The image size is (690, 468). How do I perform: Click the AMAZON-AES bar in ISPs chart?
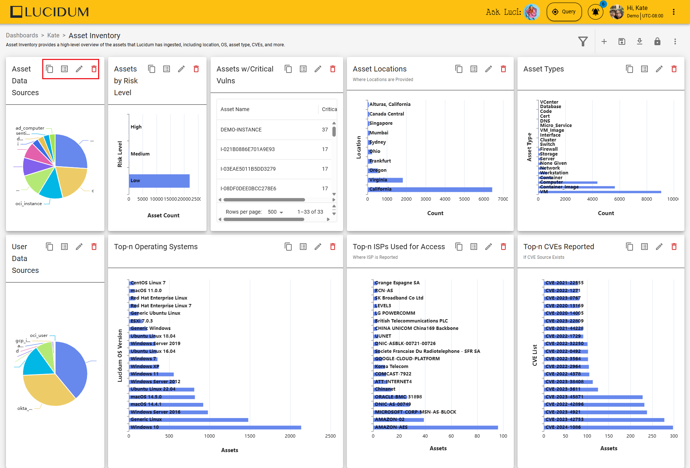point(436,427)
